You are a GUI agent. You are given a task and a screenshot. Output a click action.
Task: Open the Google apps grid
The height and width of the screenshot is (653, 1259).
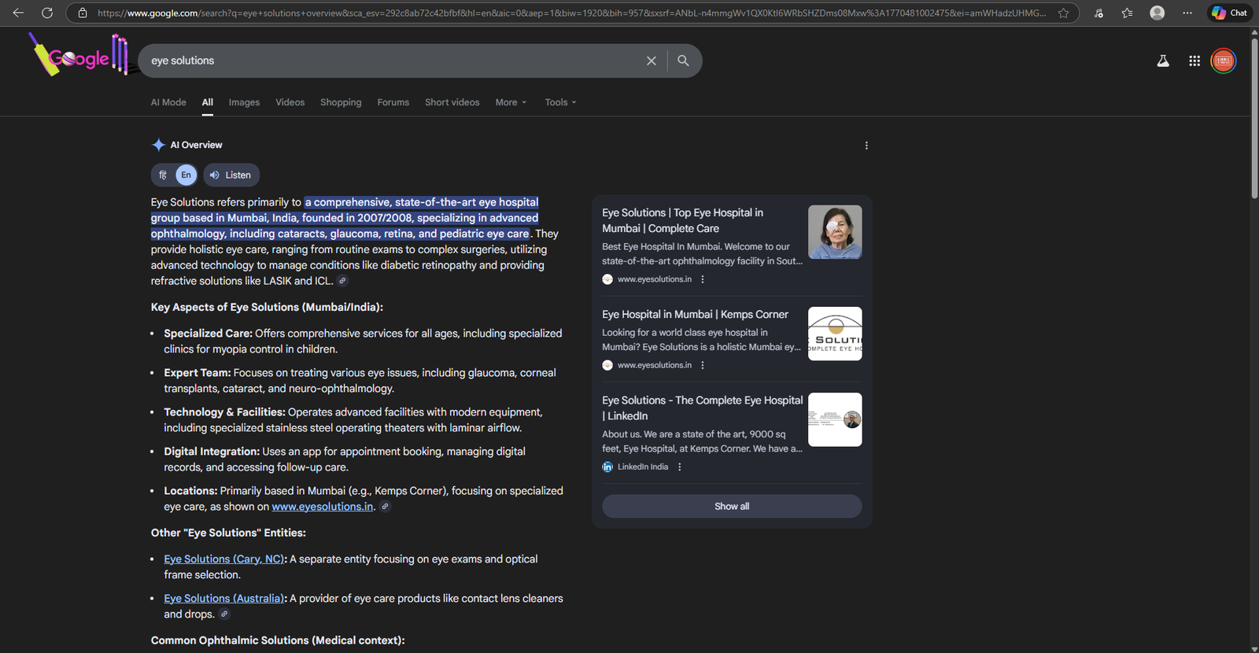click(1194, 61)
